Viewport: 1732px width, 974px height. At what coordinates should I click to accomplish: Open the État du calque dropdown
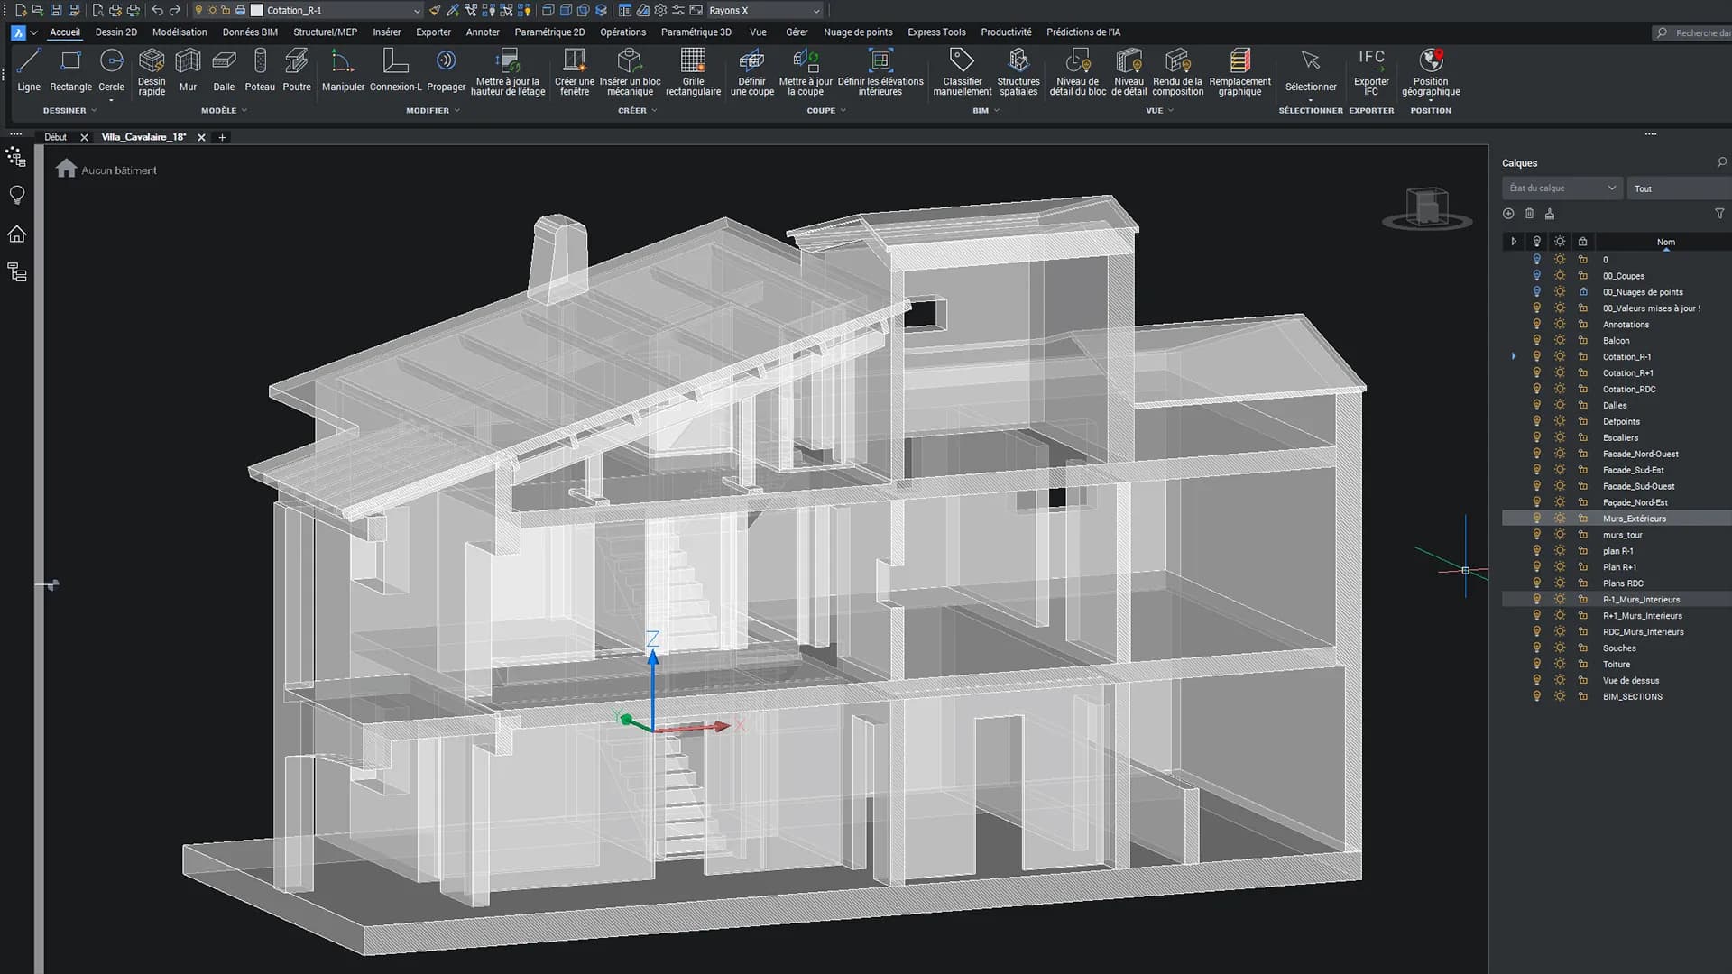1562,188
